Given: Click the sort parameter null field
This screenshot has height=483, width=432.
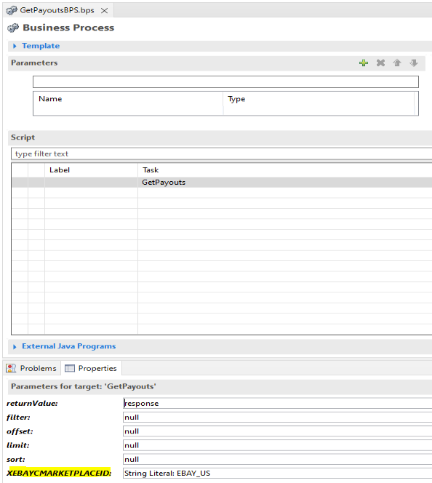Looking at the screenshot, I should pos(277,459).
